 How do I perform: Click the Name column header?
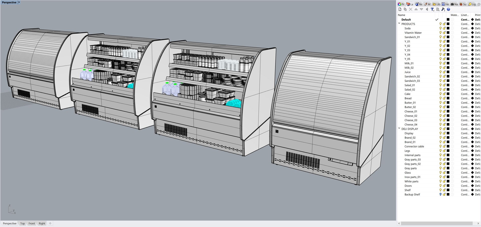click(401, 15)
